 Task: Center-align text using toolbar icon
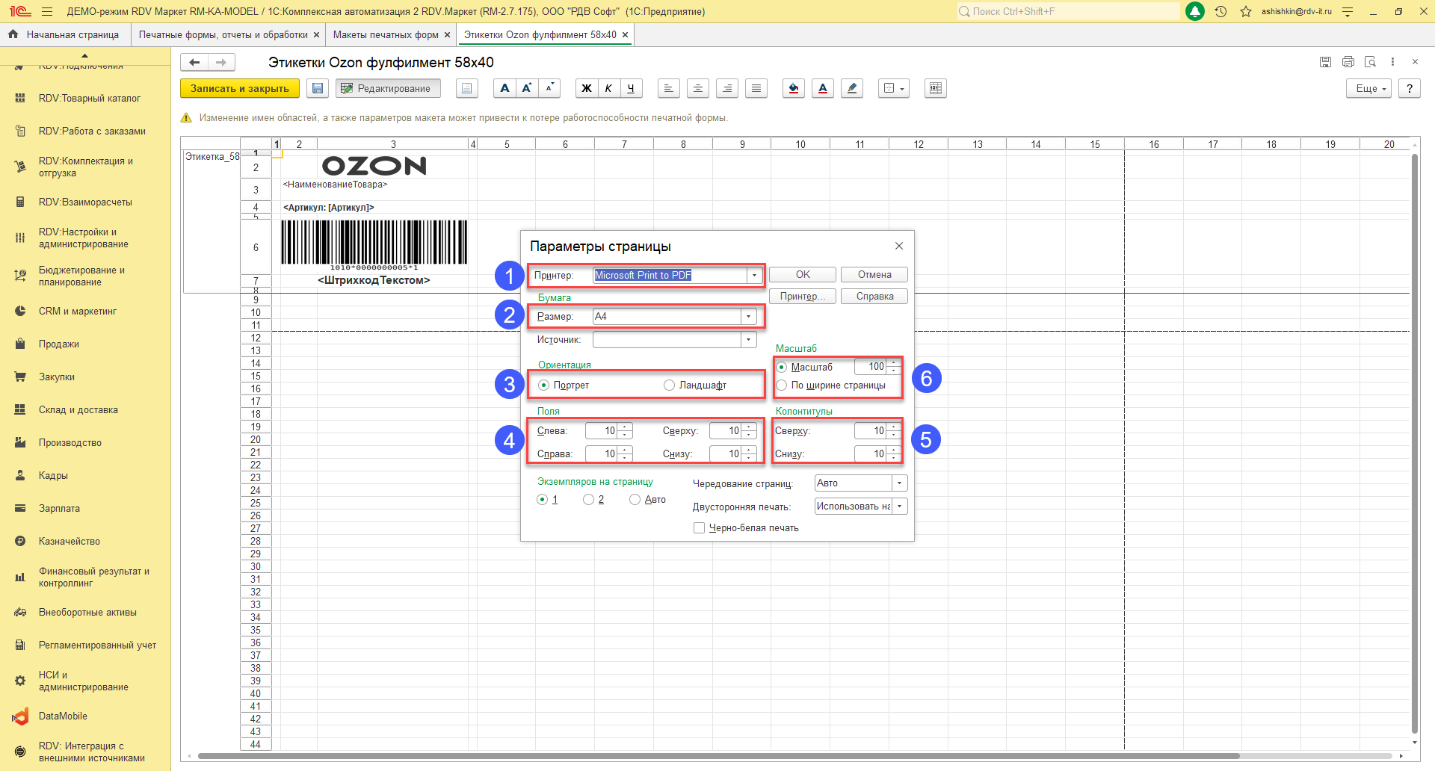pos(698,89)
